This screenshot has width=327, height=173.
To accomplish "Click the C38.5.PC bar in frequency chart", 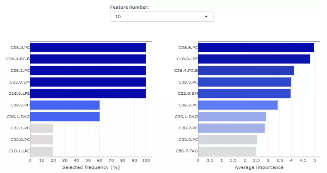I will tap(88, 48).
